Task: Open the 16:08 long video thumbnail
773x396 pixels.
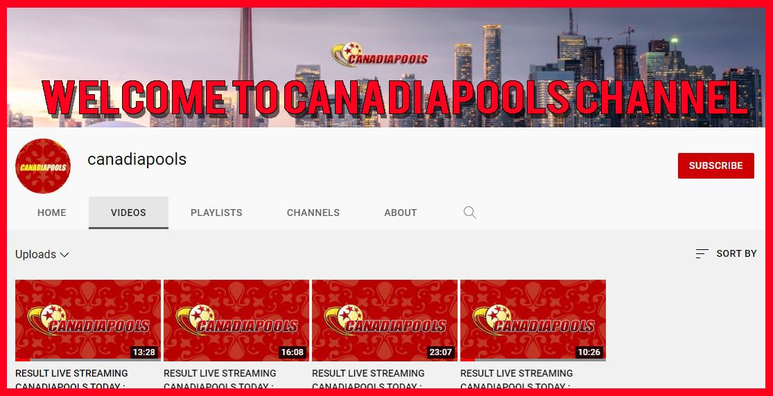Action: pyautogui.click(x=236, y=320)
